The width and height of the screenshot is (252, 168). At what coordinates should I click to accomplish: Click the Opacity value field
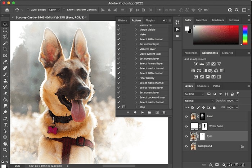(230, 101)
